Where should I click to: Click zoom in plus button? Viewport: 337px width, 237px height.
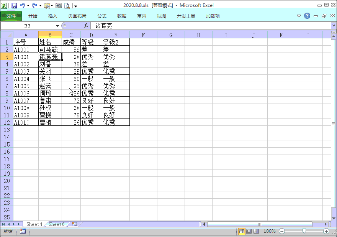click(x=326, y=231)
